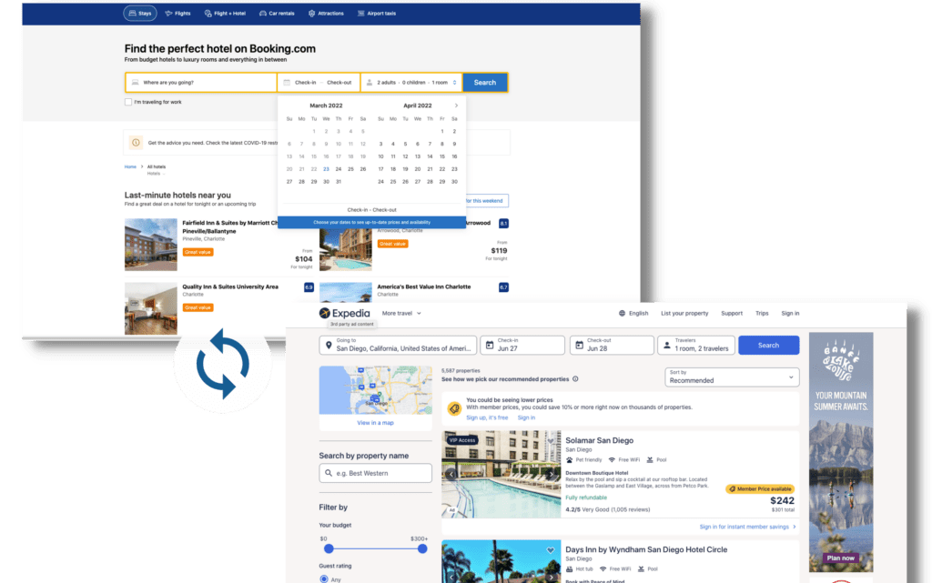Save Solamar San Diego with heart icon
Screen dimensions: 932x583
551,440
